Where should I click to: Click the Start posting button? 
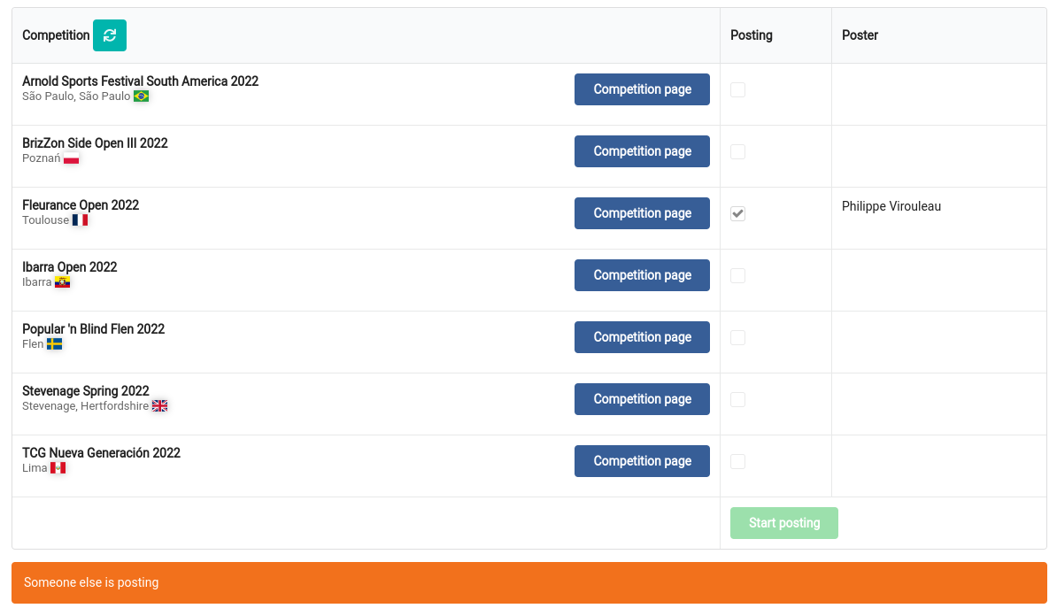[784, 523]
